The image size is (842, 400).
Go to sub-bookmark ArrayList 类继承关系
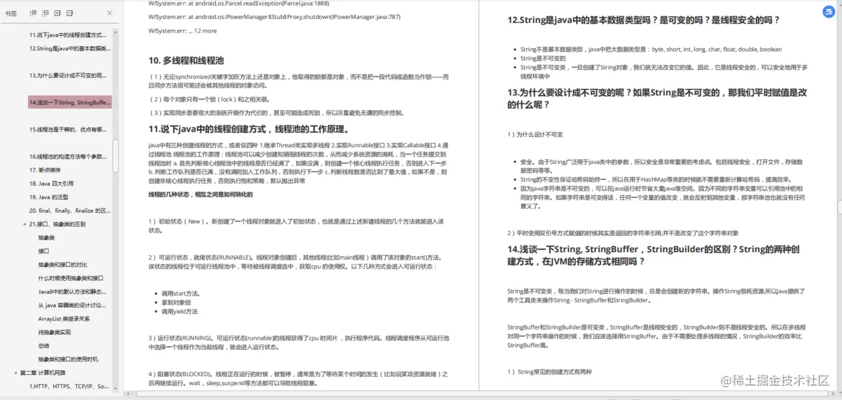coord(64,319)
